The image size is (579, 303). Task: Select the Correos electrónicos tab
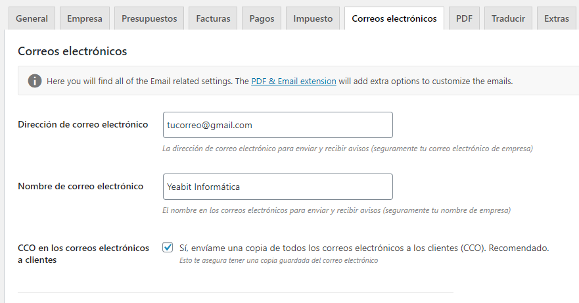394,18
